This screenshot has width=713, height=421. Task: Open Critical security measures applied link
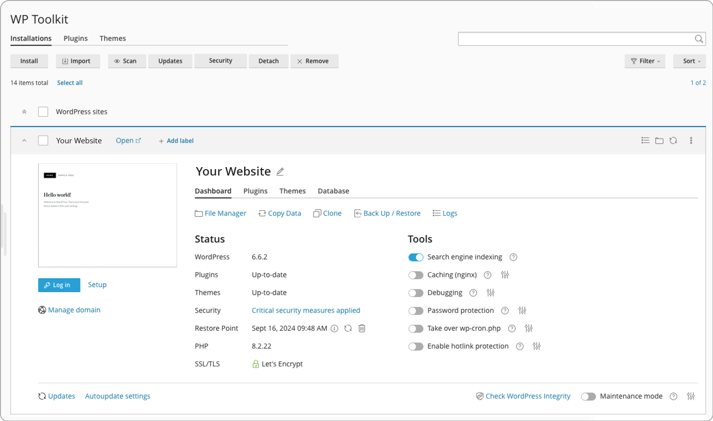tap(306, 310)
